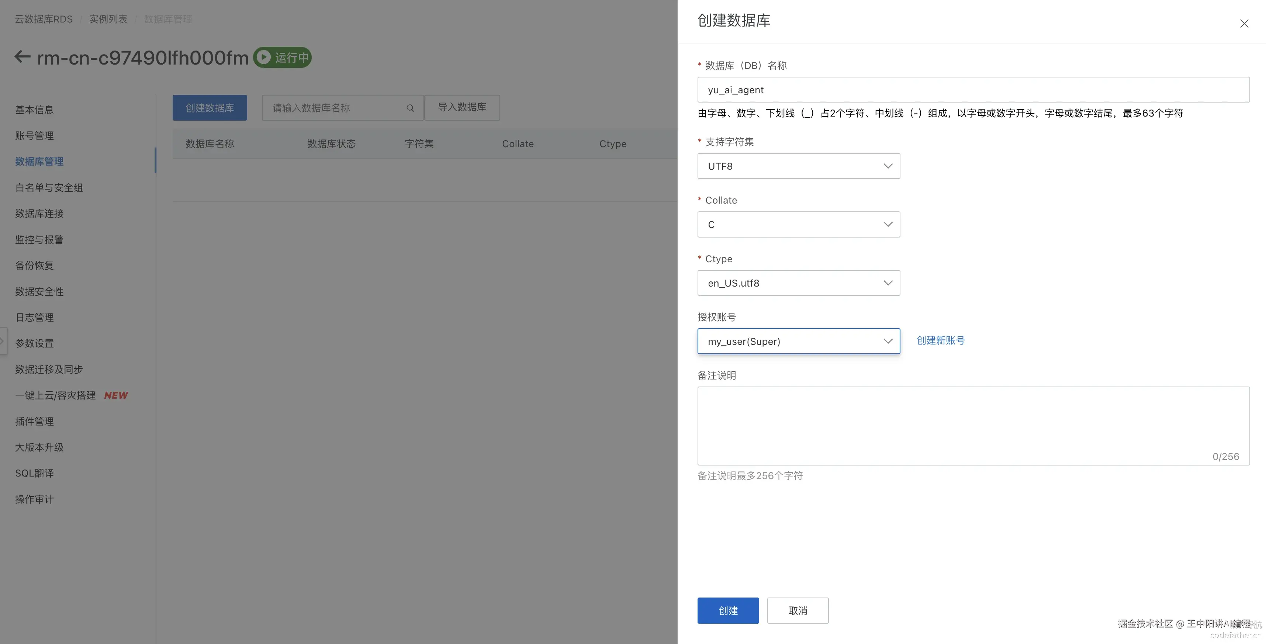Viewport: 1266px width, 644px height.
Task: Open the Collate dropdown
Action: [798, 225]
